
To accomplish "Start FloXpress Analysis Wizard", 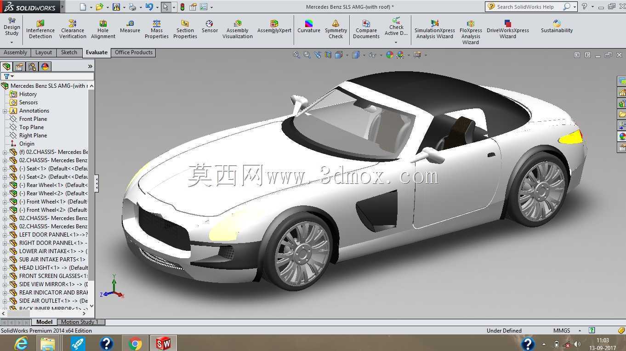I will click(x=471, y=32).
